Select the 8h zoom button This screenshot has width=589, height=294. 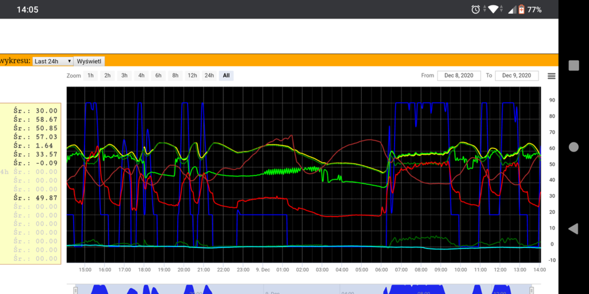point(175,76)
